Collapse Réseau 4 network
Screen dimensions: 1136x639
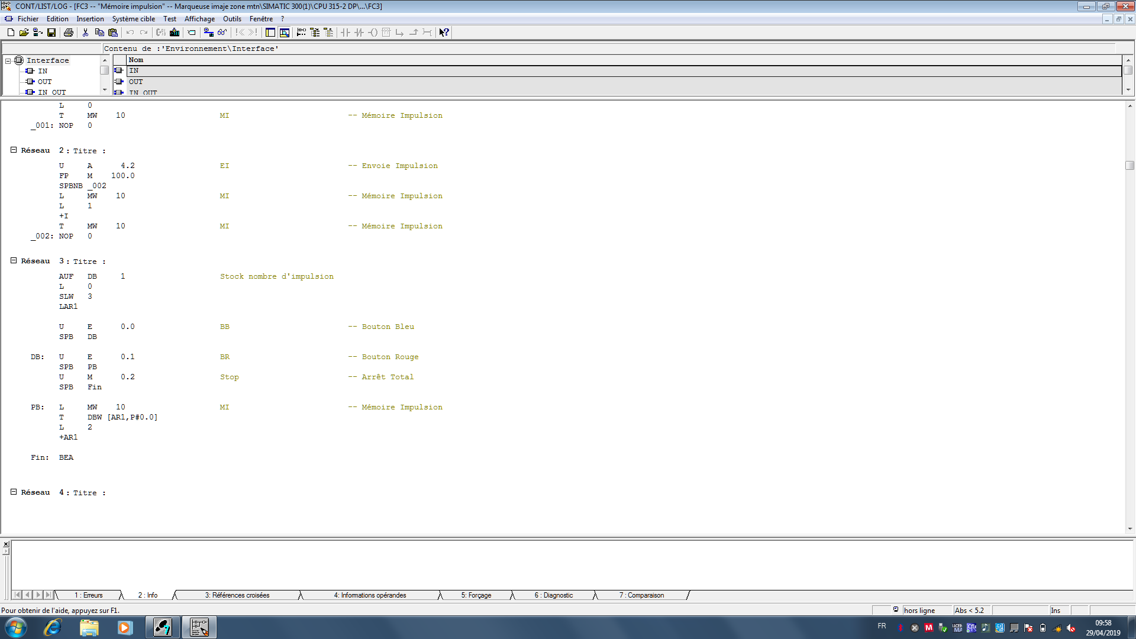[14, 492]
